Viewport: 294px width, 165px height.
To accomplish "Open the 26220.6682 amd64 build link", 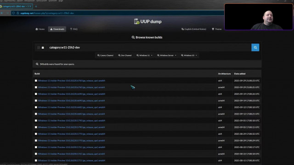I will coord(72,107).
